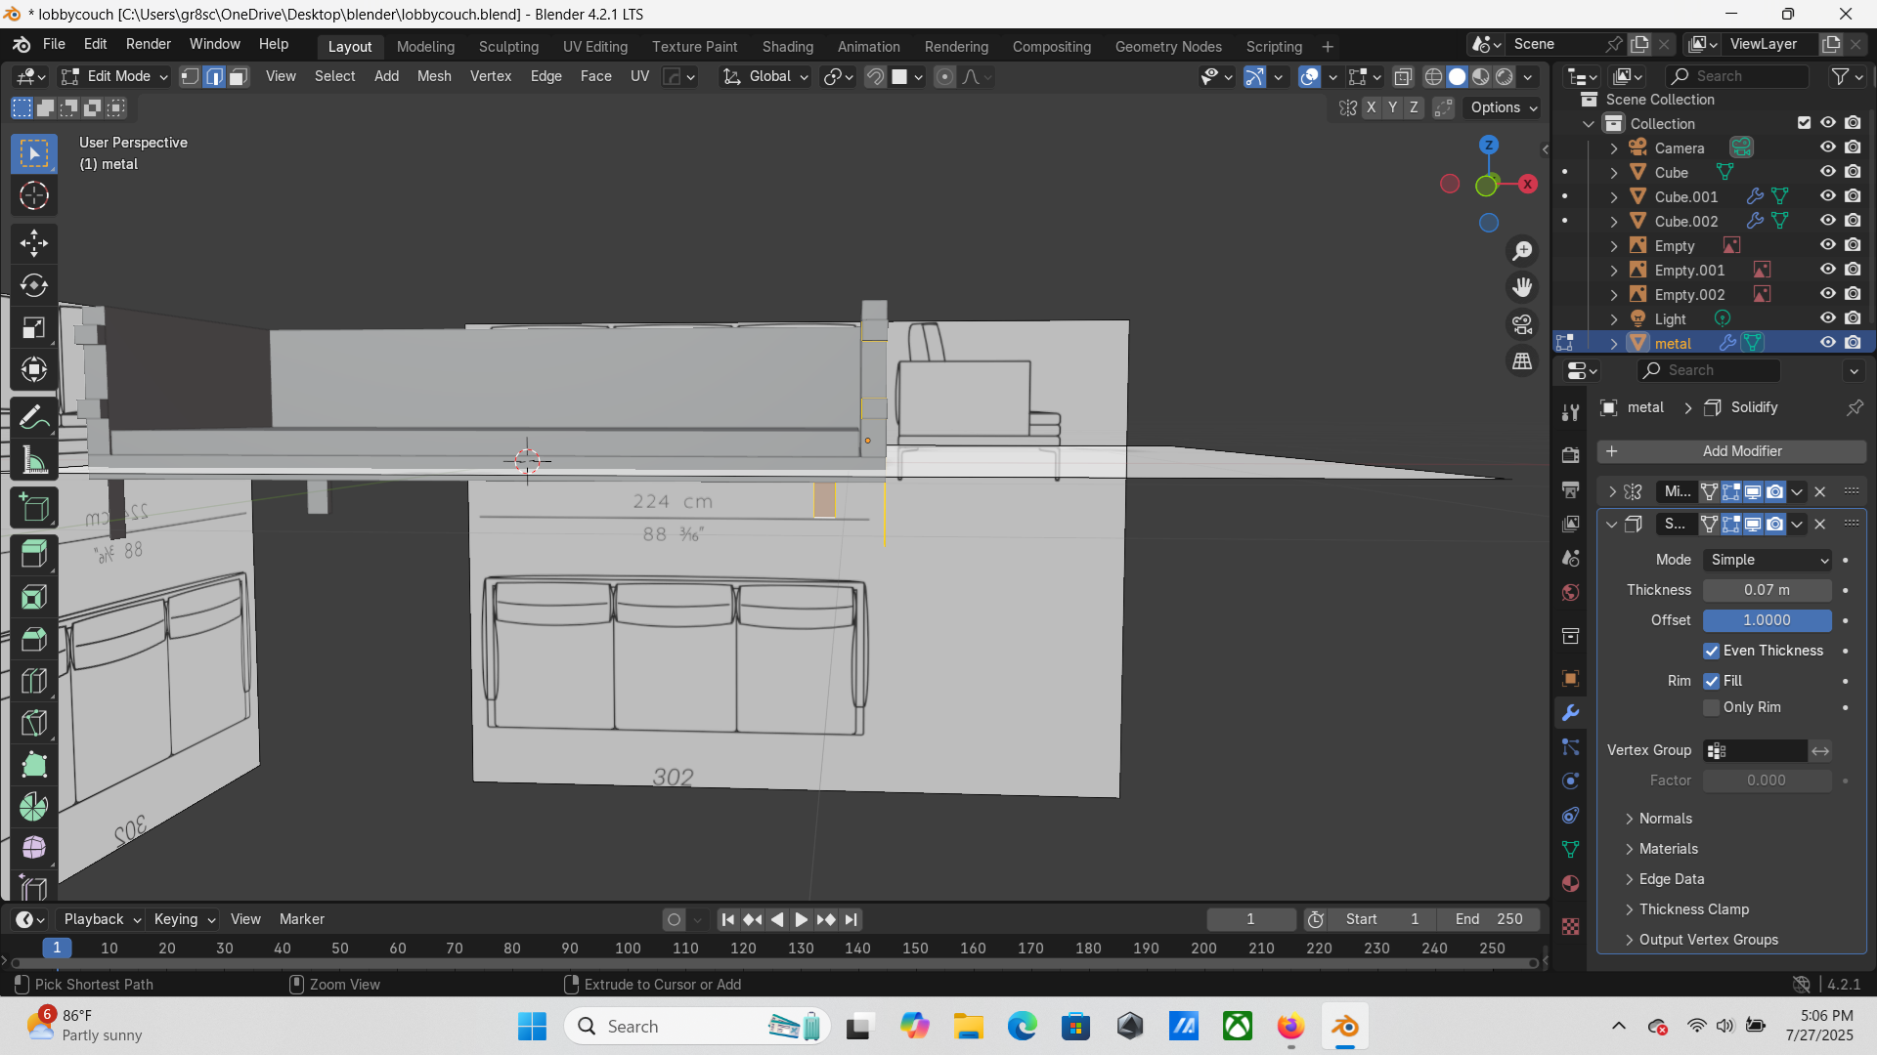Uncheck the Rim Fill checkbox
The width and height of the screenshot is (1877, 1055).
(1711, 681)
